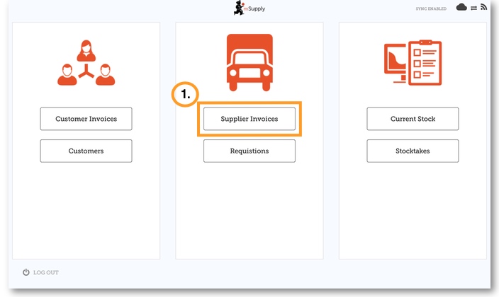The image size is (499, 297).
Task: Click the two-way transfer arrows icon
Action: (473, 7)
